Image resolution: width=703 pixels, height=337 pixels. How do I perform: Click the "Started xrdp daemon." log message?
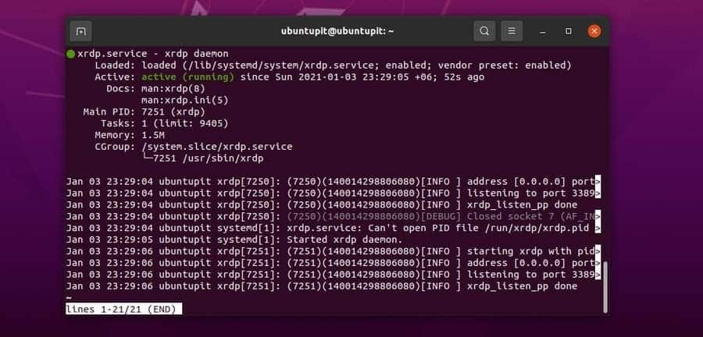(x=344, y=239)
